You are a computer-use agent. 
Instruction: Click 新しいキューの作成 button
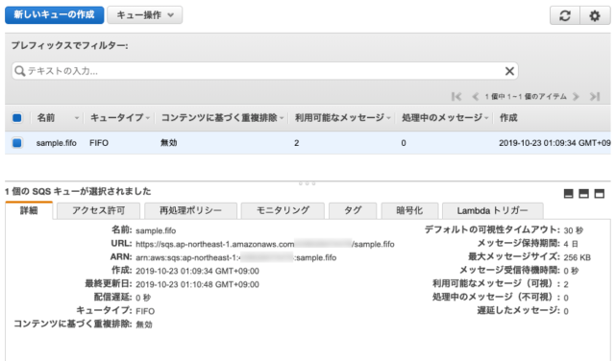tap(55, 15)
